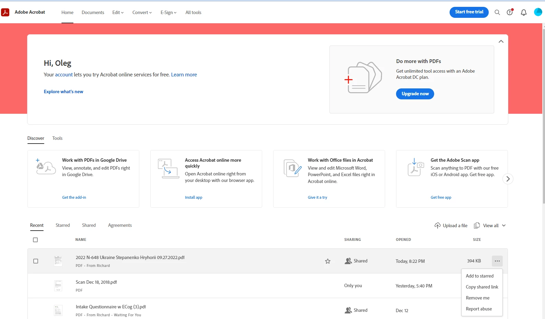The width and height of the screenshot is (545, 319).
Task: Star the 2022 N-648 Ukraine file
Action: pos(328,261)
